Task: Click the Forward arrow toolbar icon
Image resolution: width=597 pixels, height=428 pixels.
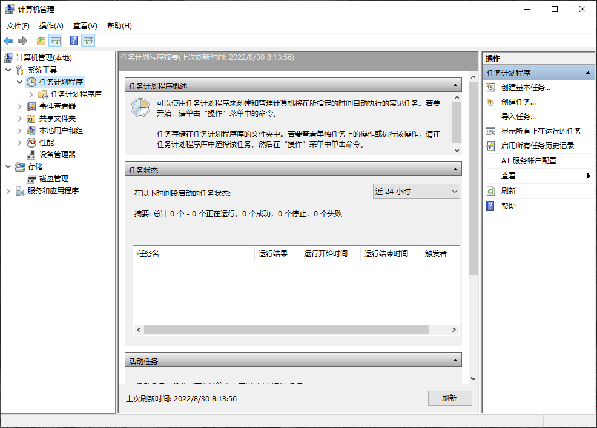Action: 22,41
